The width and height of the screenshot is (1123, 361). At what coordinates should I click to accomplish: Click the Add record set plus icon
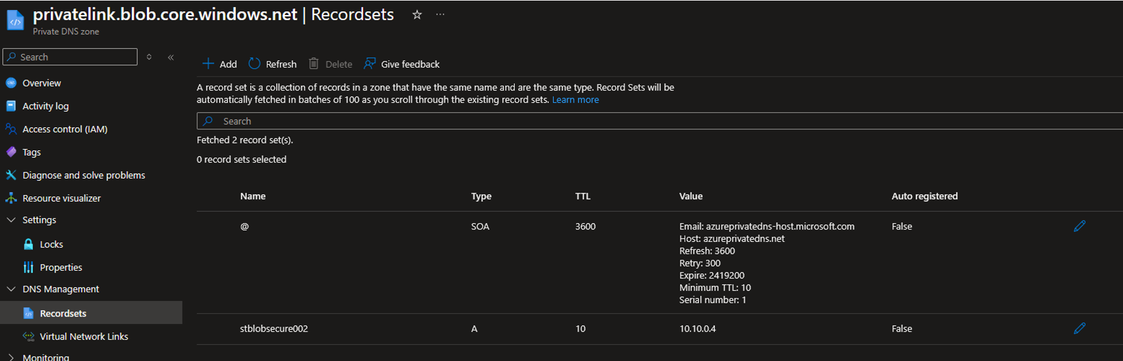(208, 64)
